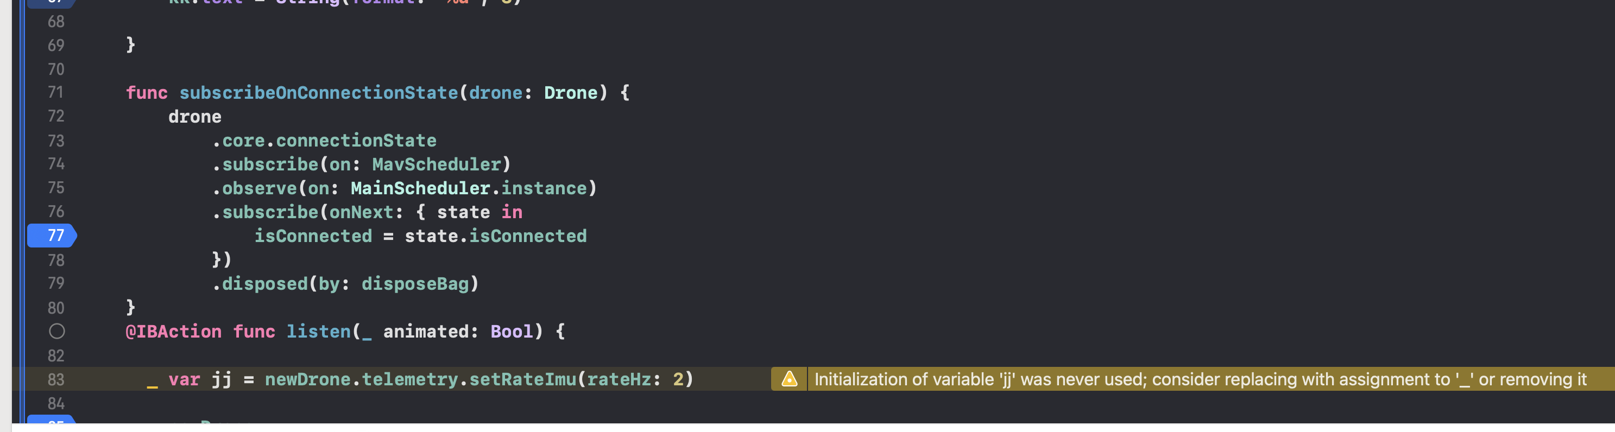1615x432 pixels.
Task: Click line number 83 in the gutter
Action: tap(56, 379)
